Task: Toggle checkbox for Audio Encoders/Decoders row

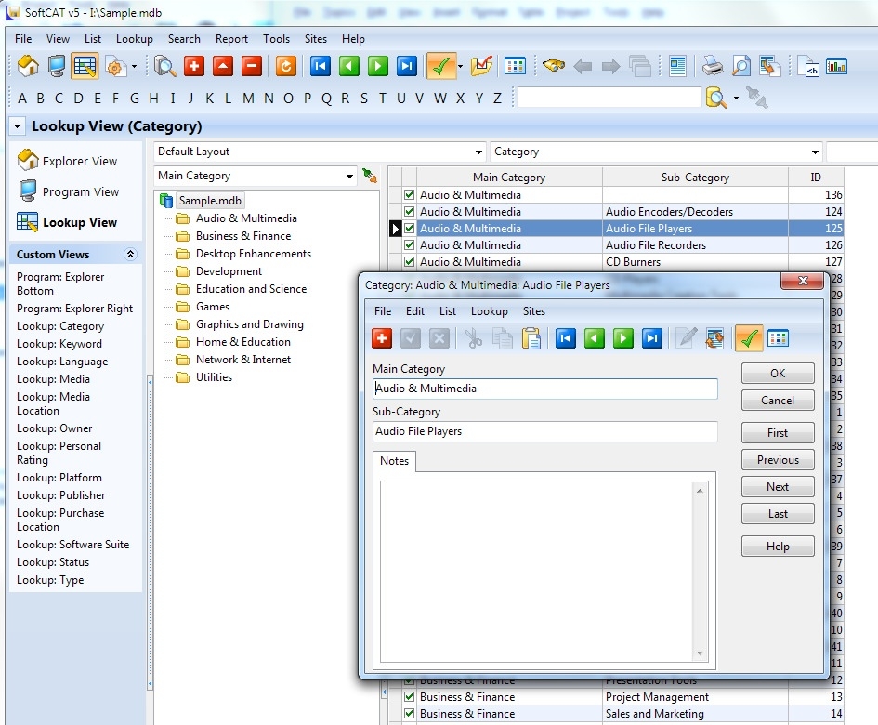Action: [409, 212]
